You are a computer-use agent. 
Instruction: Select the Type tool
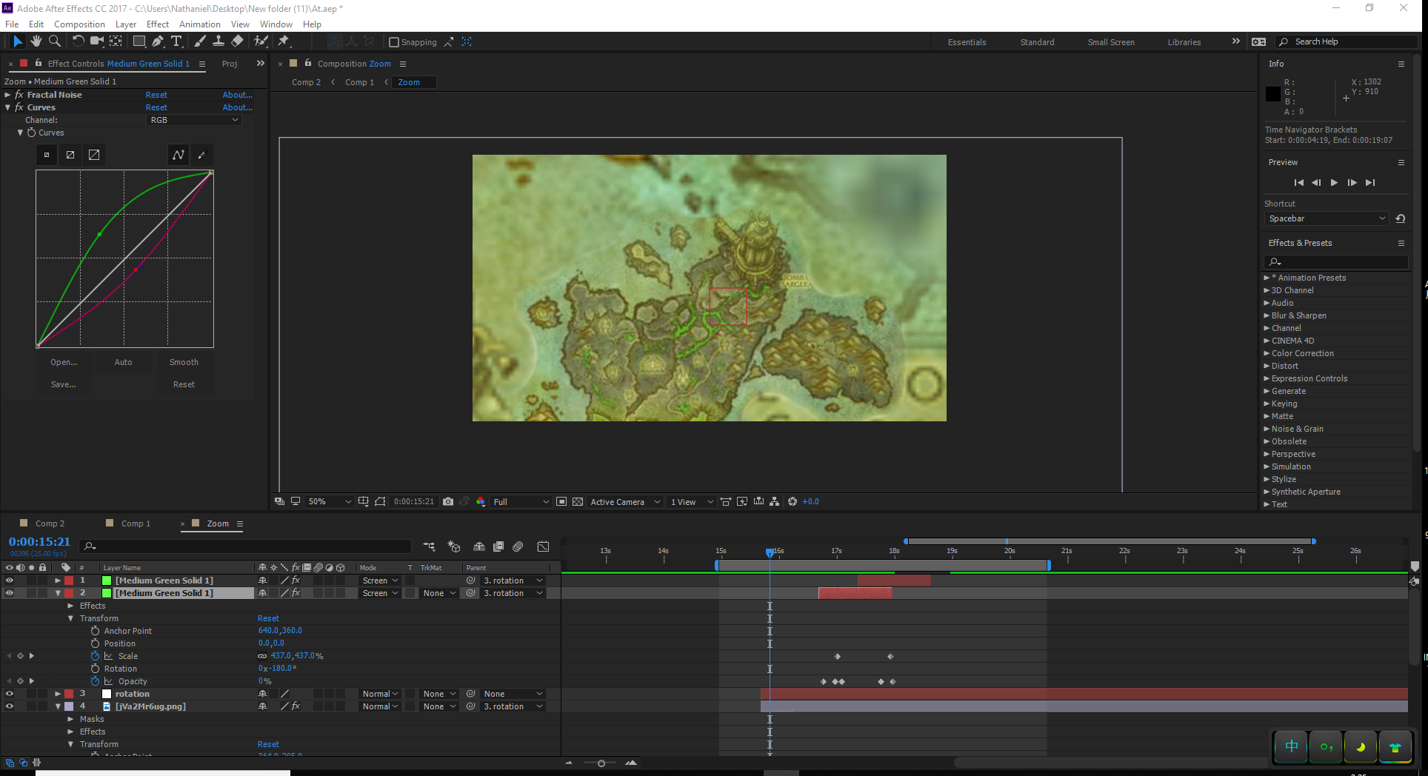click(x=176, y=41)
